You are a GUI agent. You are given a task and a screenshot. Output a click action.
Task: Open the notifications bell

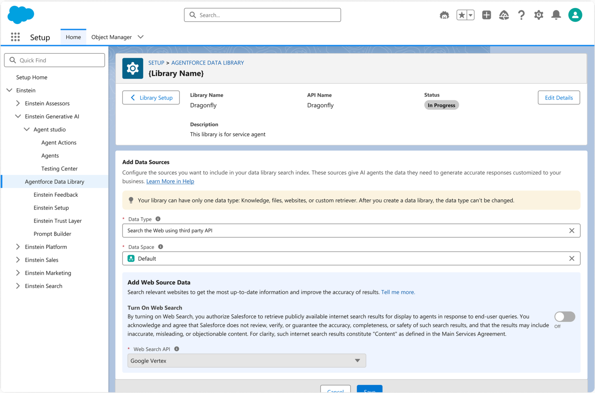556,15
